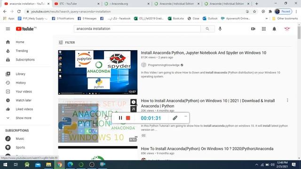Switch to the last Anaconda Individual Edition tab

(x=227, y=4)
